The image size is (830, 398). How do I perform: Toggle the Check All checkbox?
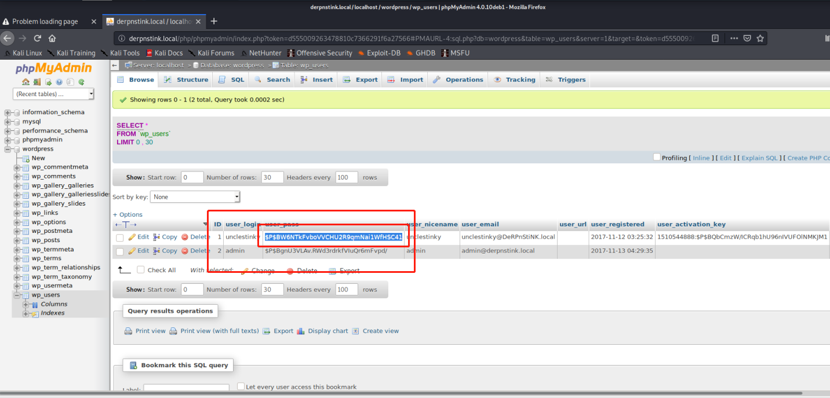[x=141, y=269]
